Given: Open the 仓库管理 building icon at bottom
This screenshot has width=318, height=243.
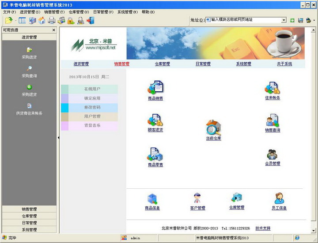Looking at the screenshot, I should click(236, 198).
